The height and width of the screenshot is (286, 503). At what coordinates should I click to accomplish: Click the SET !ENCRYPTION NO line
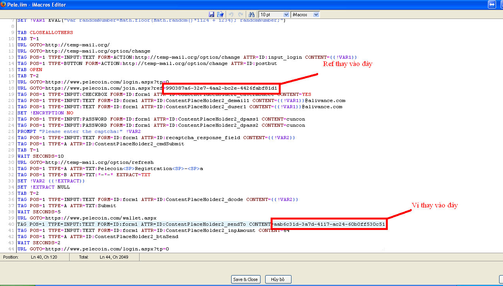45,113
